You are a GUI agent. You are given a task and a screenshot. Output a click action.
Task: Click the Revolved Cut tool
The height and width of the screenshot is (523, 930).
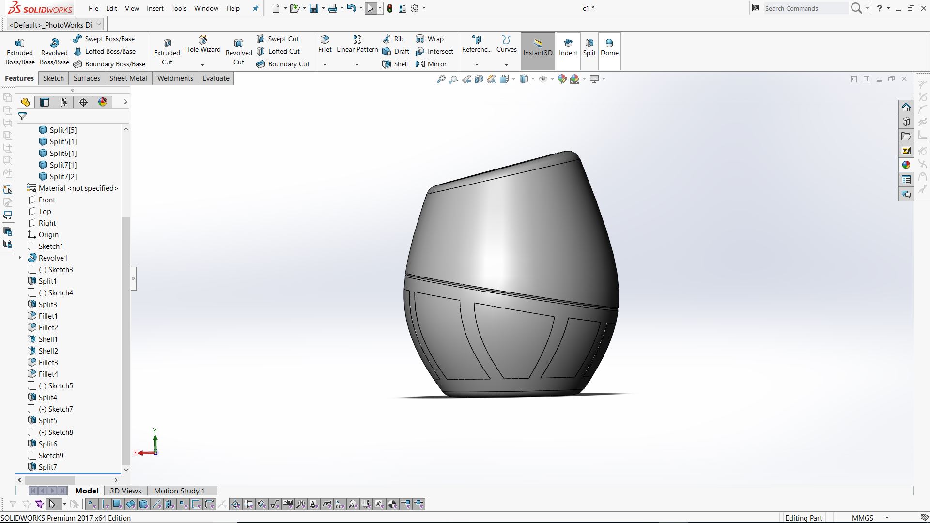tap(238, 51)
